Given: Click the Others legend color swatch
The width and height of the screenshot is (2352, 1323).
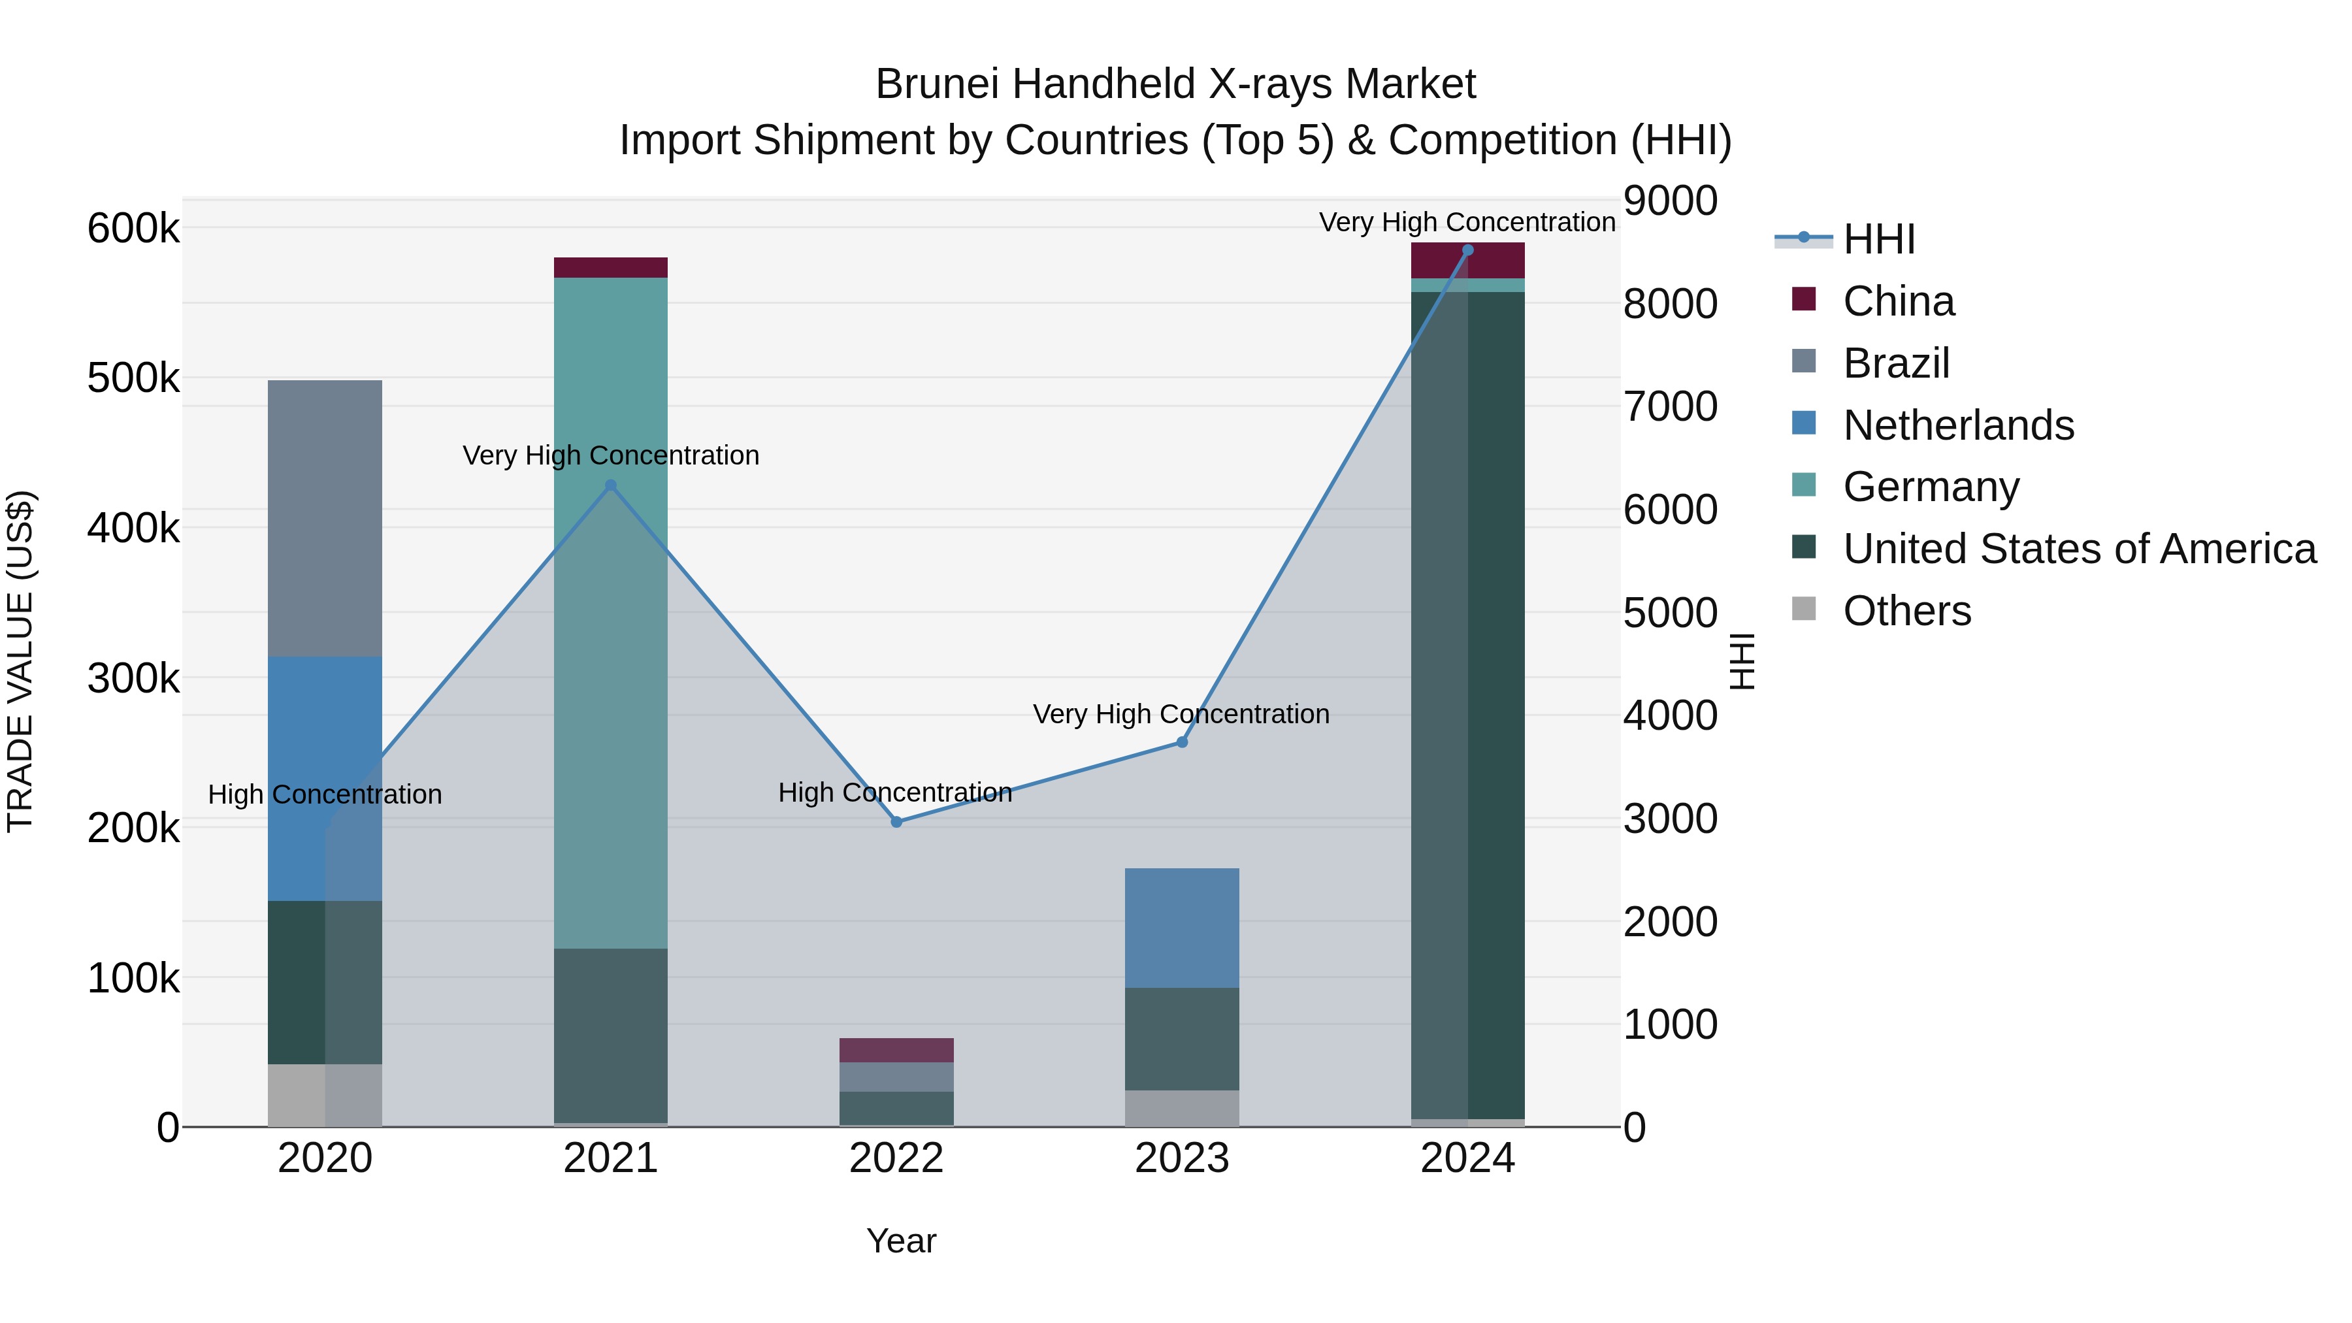Looking at the screenshot, I should tap(1803, 608).
